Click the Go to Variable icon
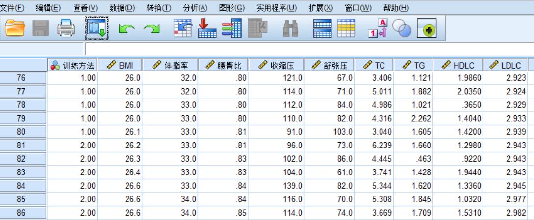This screenshot has height=220, width=534. click(x=207, y=28)
